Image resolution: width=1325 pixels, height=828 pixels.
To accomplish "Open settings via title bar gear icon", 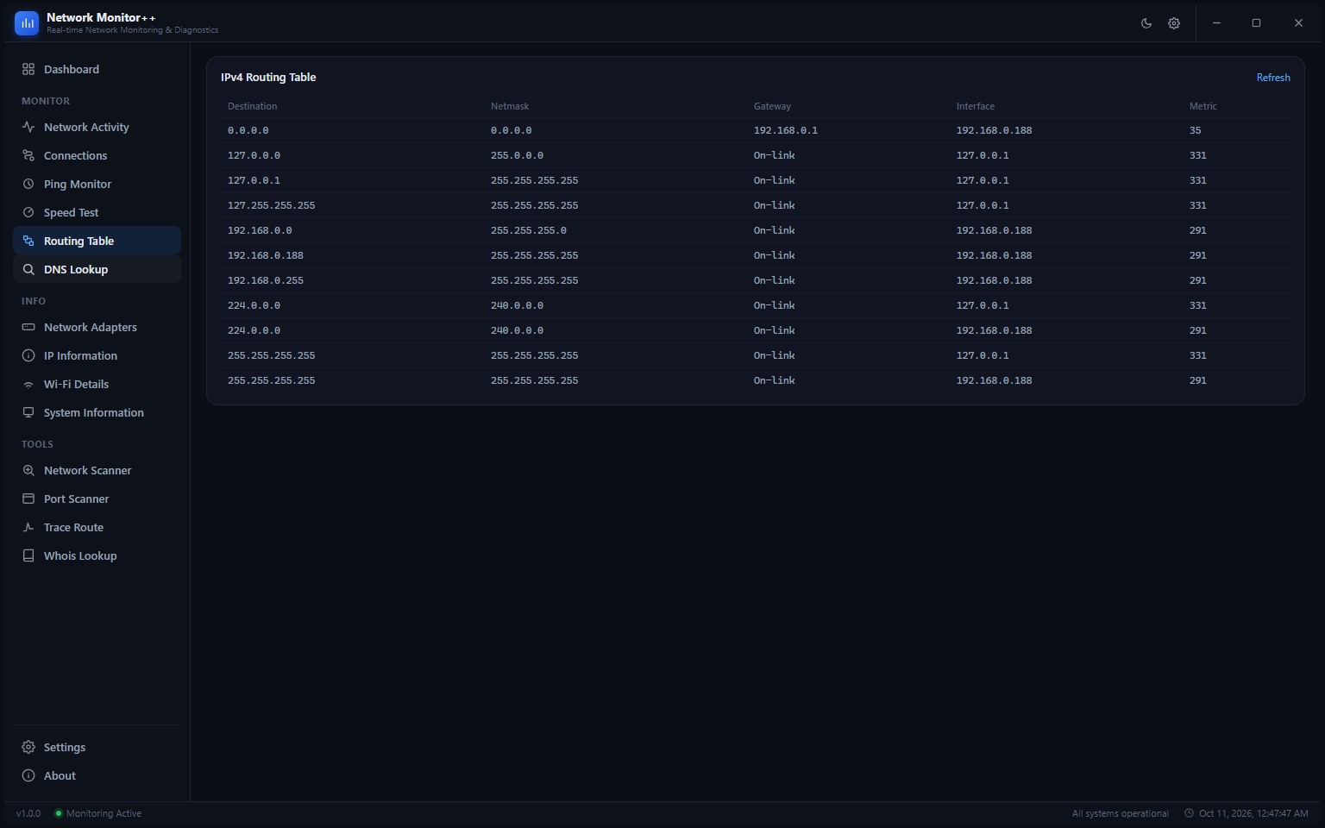I will tap(1174, 23).
